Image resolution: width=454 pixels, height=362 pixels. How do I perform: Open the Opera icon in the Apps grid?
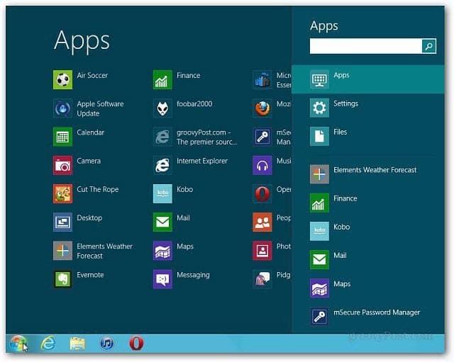[x=262, y=193]
